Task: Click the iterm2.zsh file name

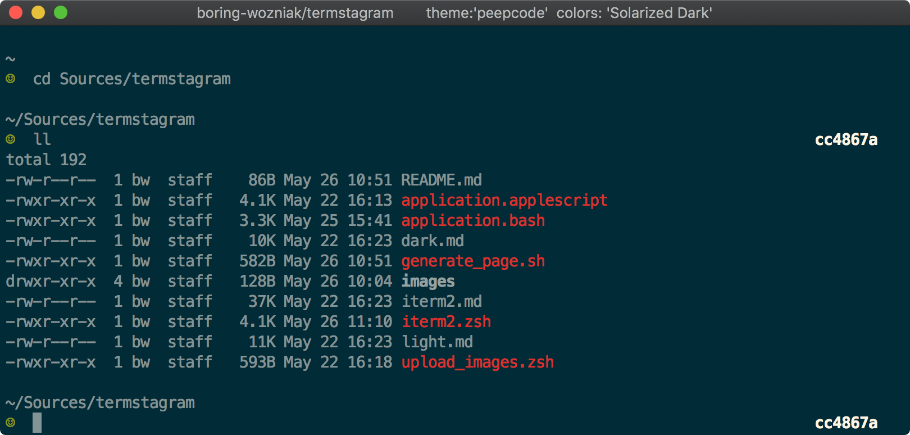Action: point(447,321)
